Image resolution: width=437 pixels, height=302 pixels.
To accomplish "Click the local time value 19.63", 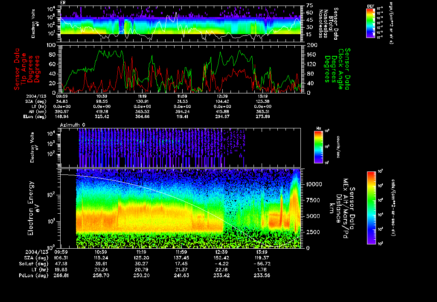I will [61, 270].
